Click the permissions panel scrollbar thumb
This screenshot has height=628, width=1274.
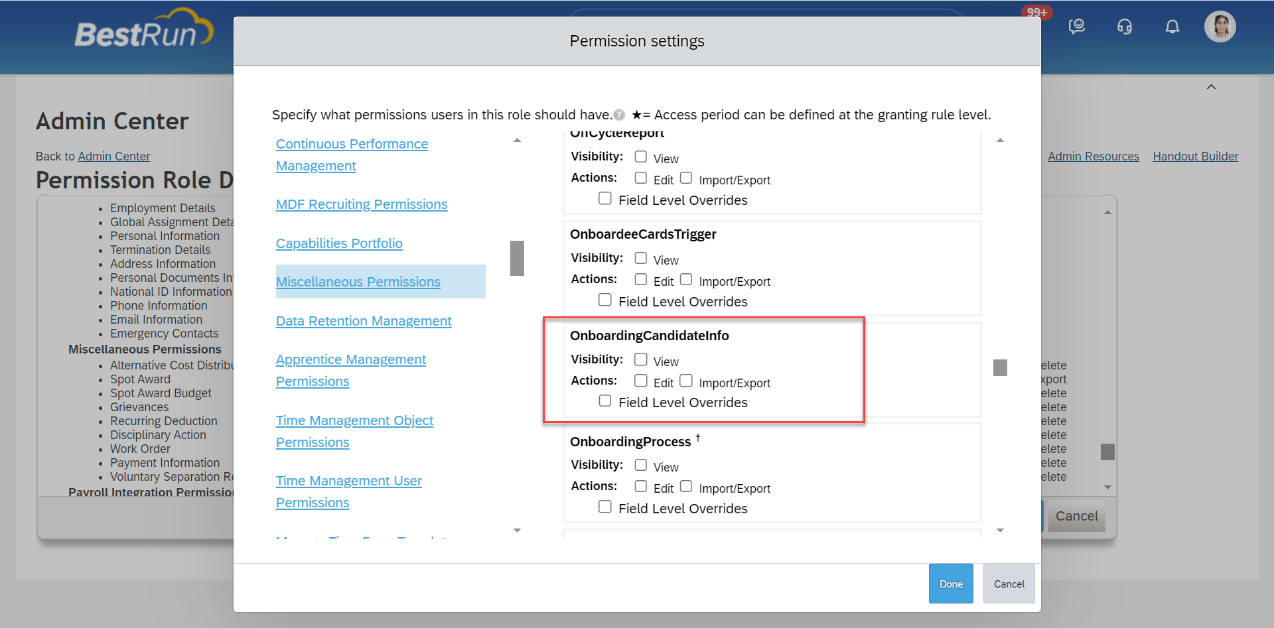click(x=1000, y=367)
